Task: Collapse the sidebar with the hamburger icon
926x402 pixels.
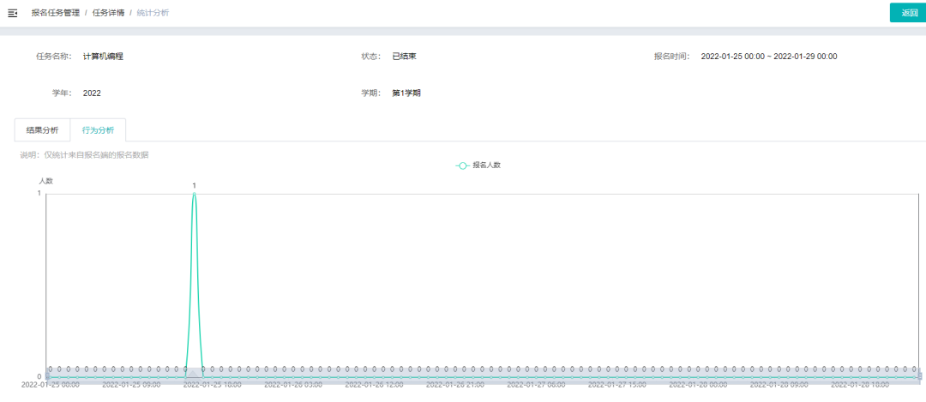Action: (x=12, y=13)
